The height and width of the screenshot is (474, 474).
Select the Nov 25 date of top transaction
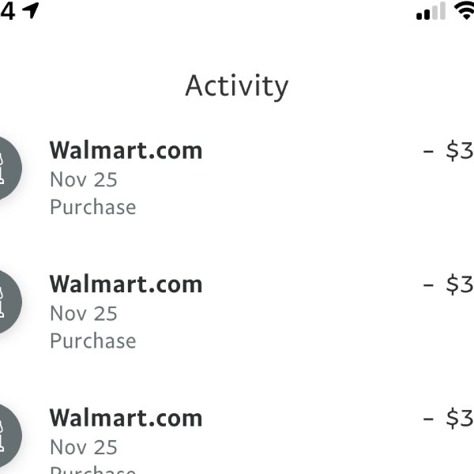click(x=84, y=179)
